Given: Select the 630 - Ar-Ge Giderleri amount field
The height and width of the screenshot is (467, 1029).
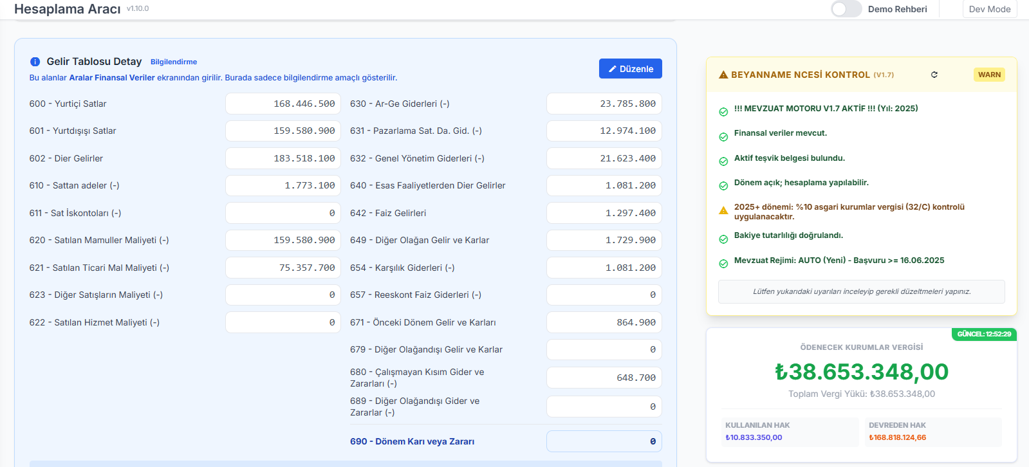Looking at the screenshot, I should [604, 104].
